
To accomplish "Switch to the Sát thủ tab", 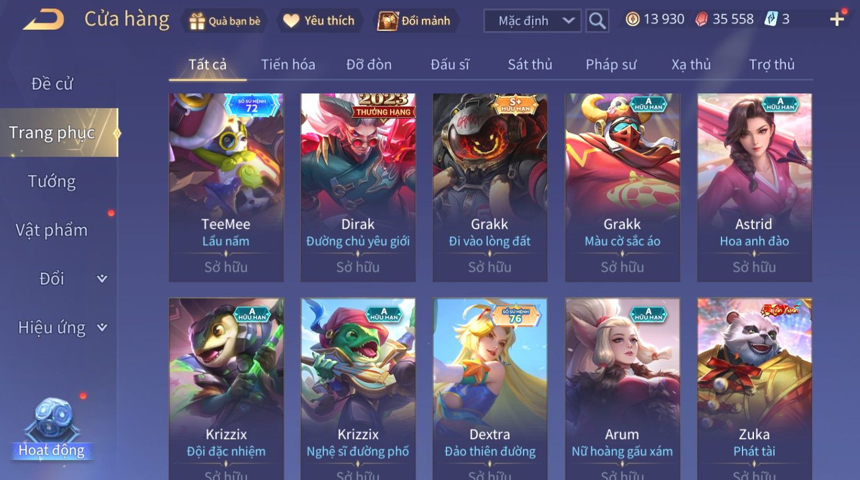I will (530, 64).
